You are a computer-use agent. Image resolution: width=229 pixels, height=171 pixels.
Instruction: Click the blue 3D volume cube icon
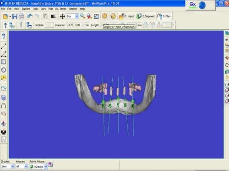[4, 97]
